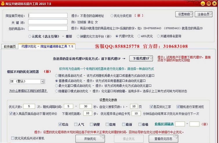Click 注册会员 button
Image resolution: width=219 pixels, height=143 pixels.
[x=203, y=14]
